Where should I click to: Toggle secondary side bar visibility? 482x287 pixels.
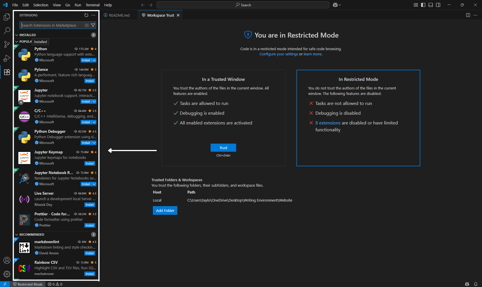(x=438, y=5)
